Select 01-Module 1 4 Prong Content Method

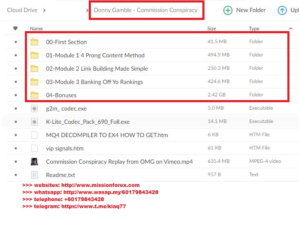(x=95, y=55)
